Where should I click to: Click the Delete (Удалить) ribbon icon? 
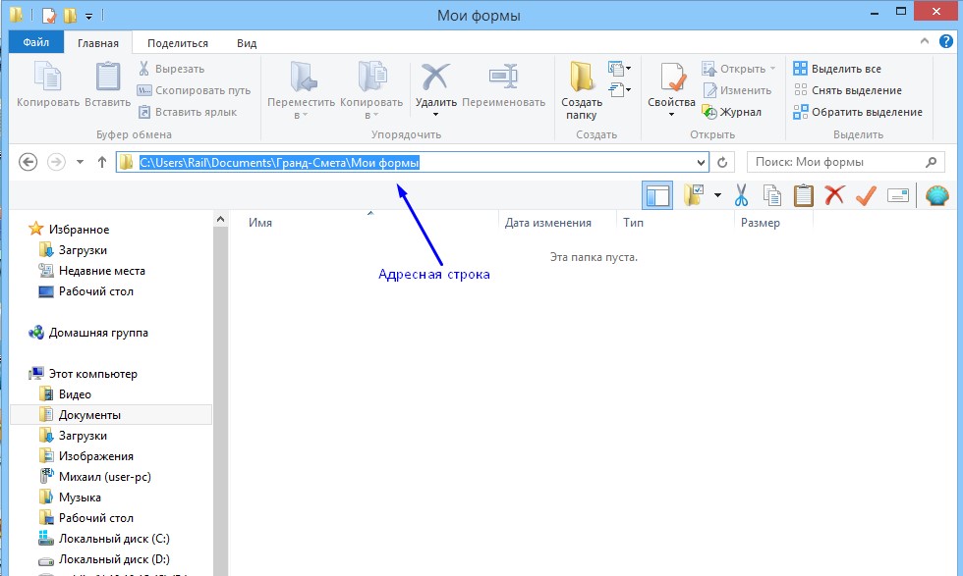[x=434, y=78]
